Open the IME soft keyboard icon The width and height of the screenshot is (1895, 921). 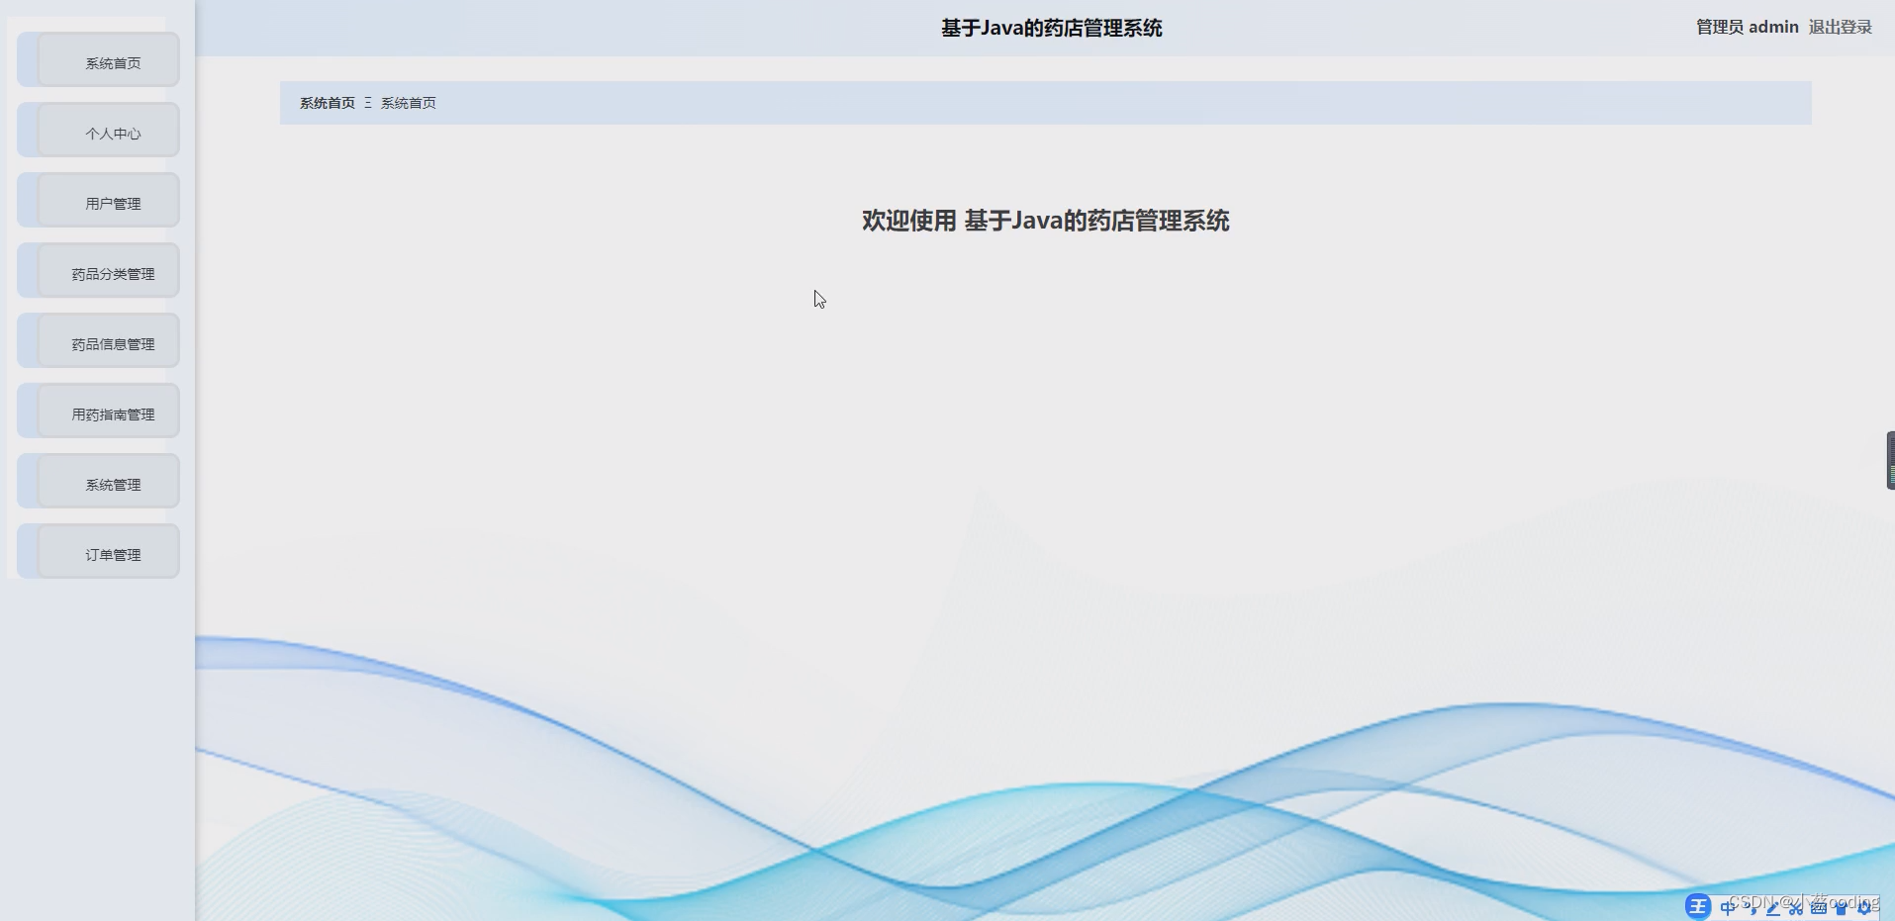(1819, 908)
